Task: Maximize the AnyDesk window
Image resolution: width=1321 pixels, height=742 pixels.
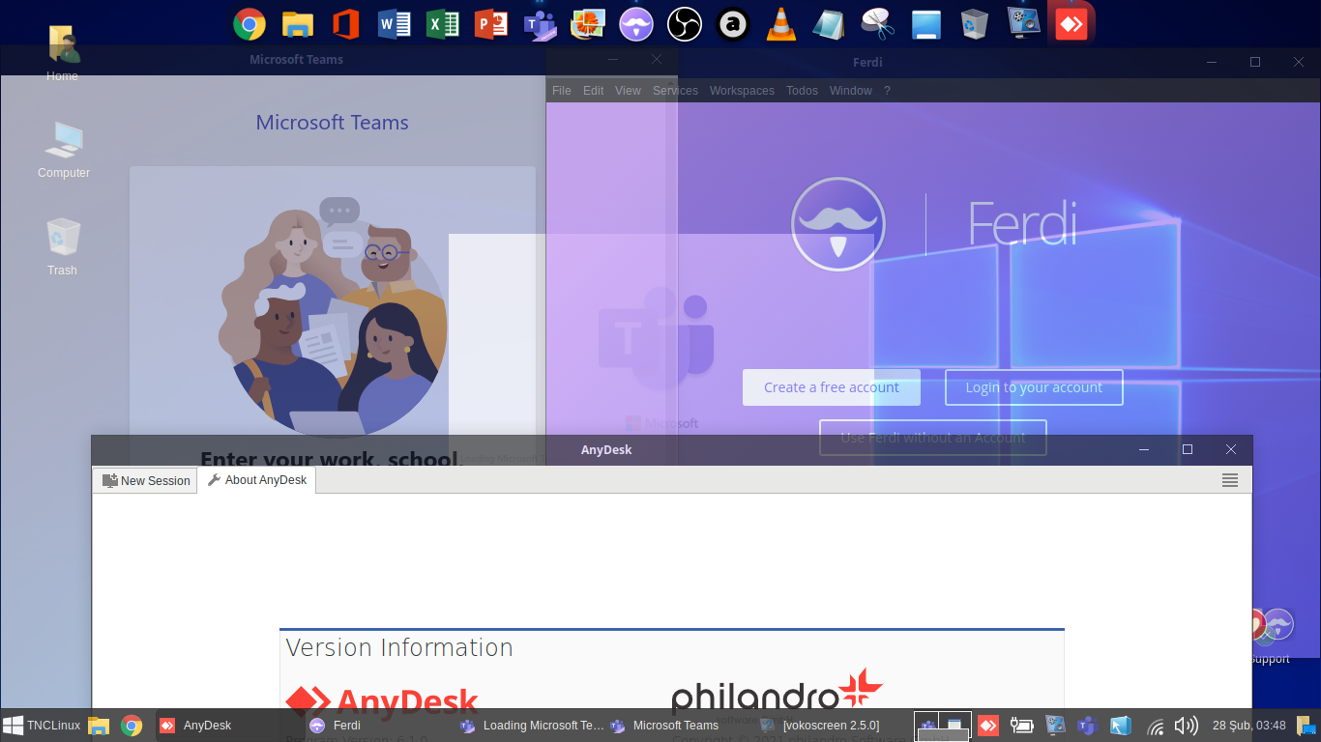Action: [x=1188, y=449]
